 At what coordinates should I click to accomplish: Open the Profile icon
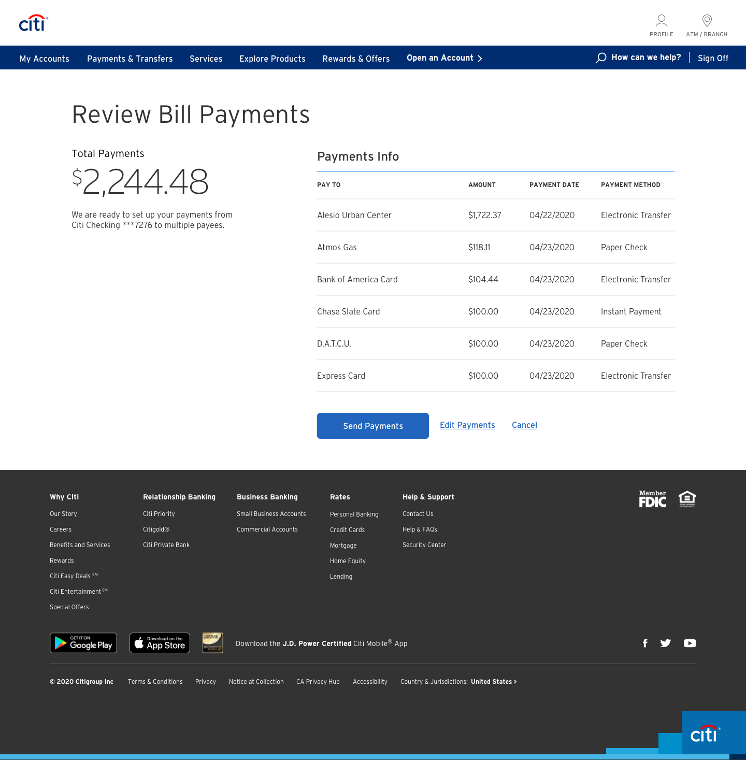click(662, 25)
